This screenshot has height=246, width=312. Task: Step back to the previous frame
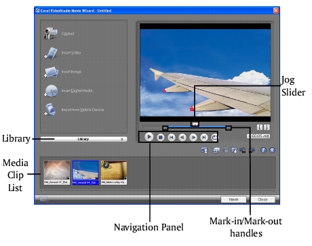[182, 138]
